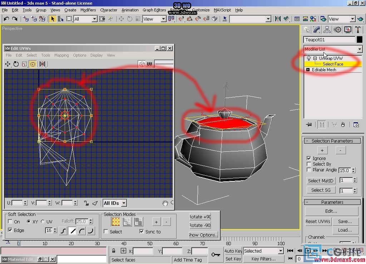
Task: Click the Redo arrow in main toolbar
Action: coord(14,19)
